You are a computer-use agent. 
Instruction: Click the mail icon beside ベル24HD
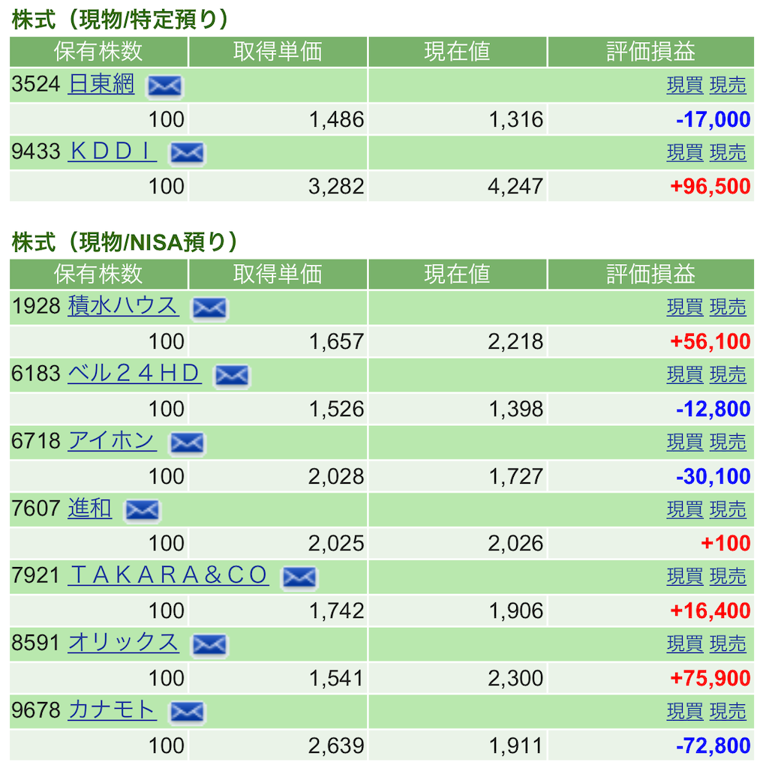point(232,376)
